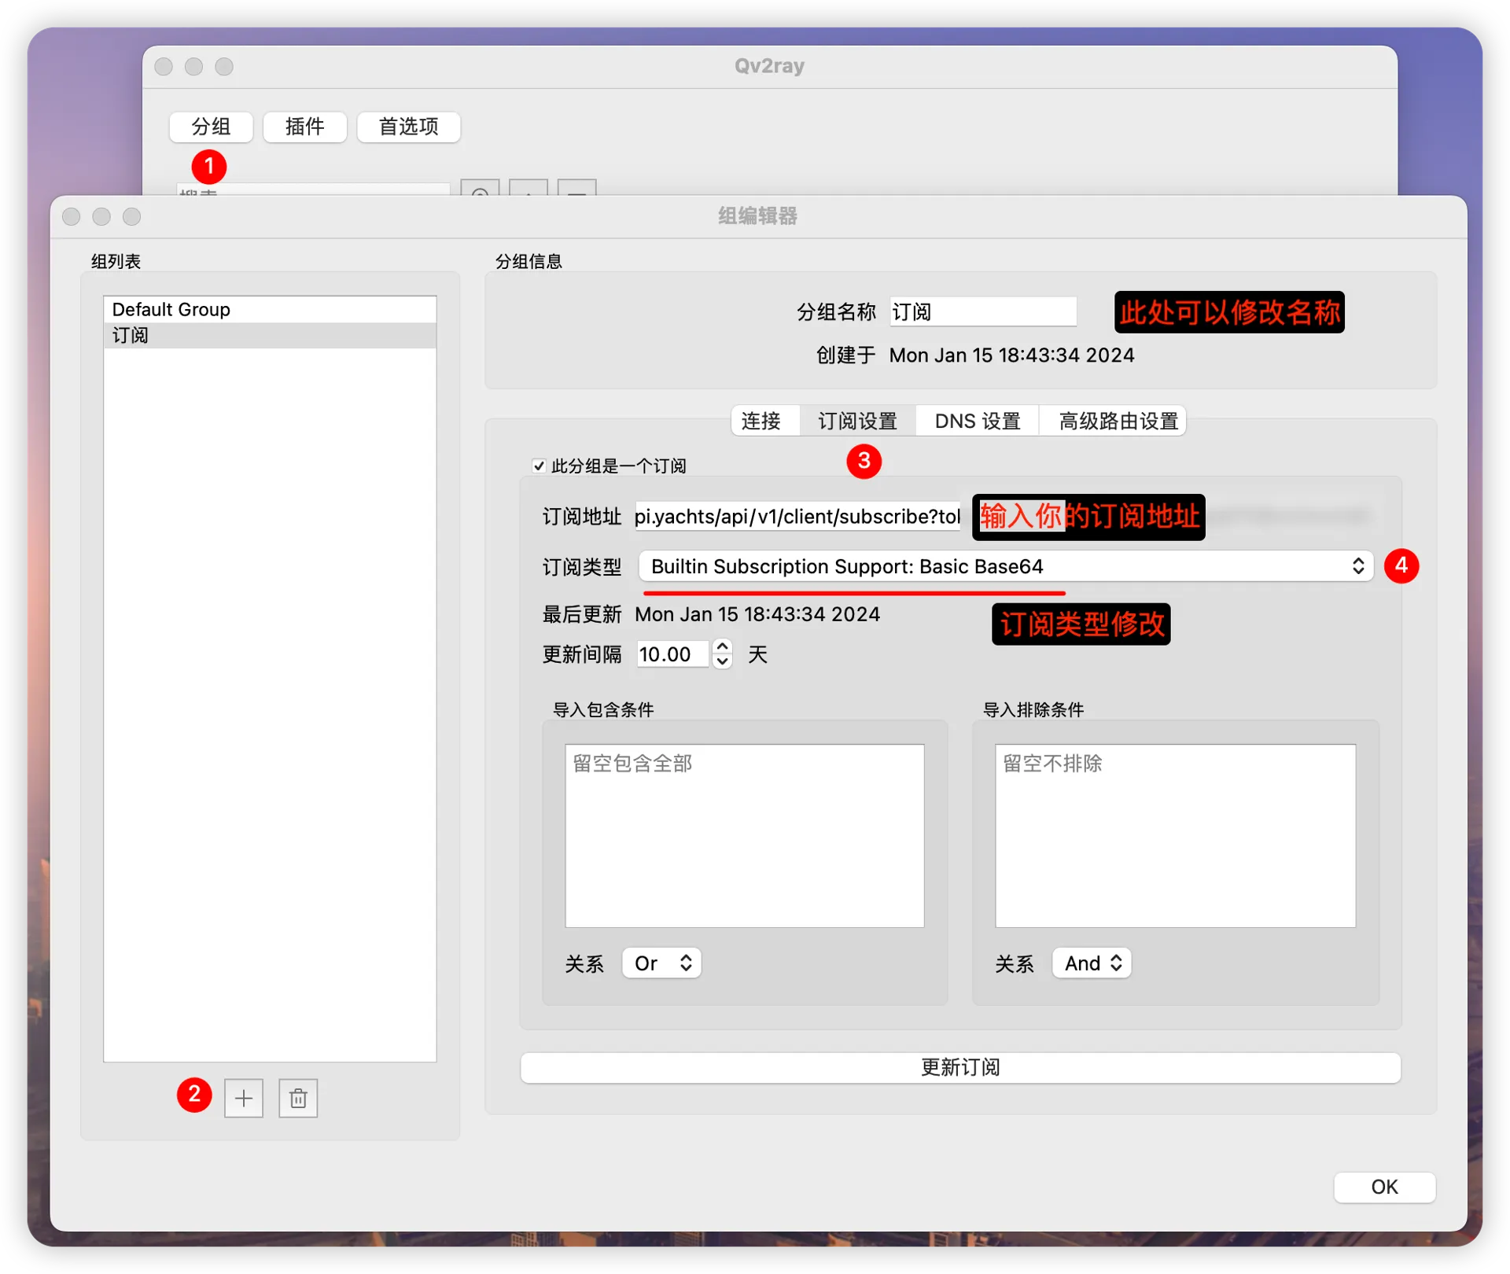Uncheck 此分组是一个订阅 checkbox

click(x=539, y=466)
